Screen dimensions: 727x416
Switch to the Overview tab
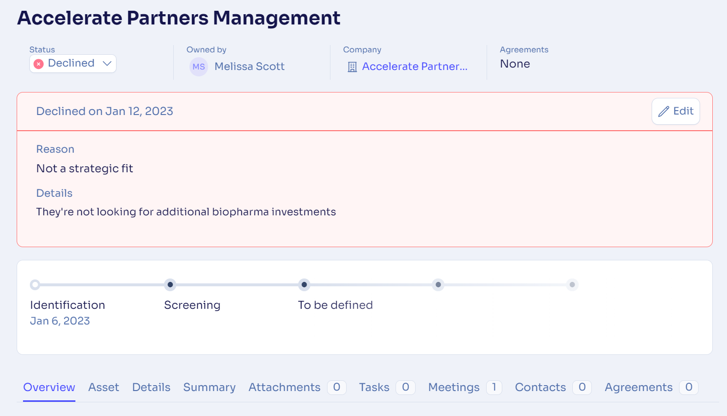pos(49,387)
